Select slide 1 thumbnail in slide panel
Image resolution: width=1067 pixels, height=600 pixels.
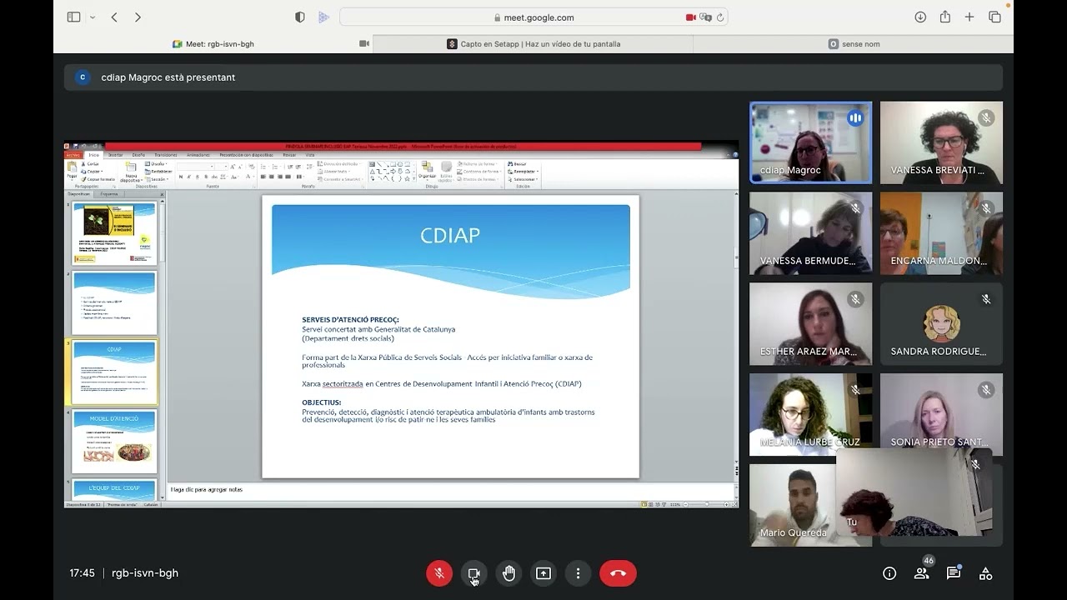coord(114,233)
